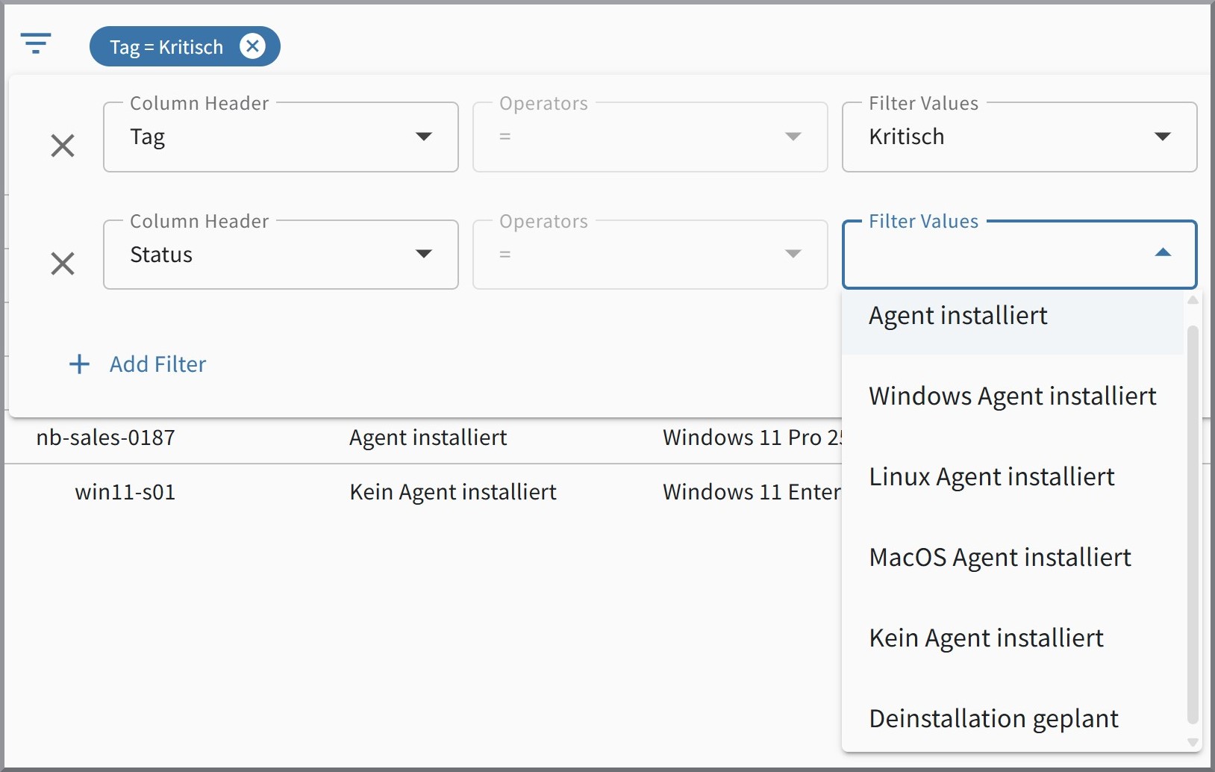Select Deinstallation geplant option
Screen dimensions: 1215x772
click(993, 719)
